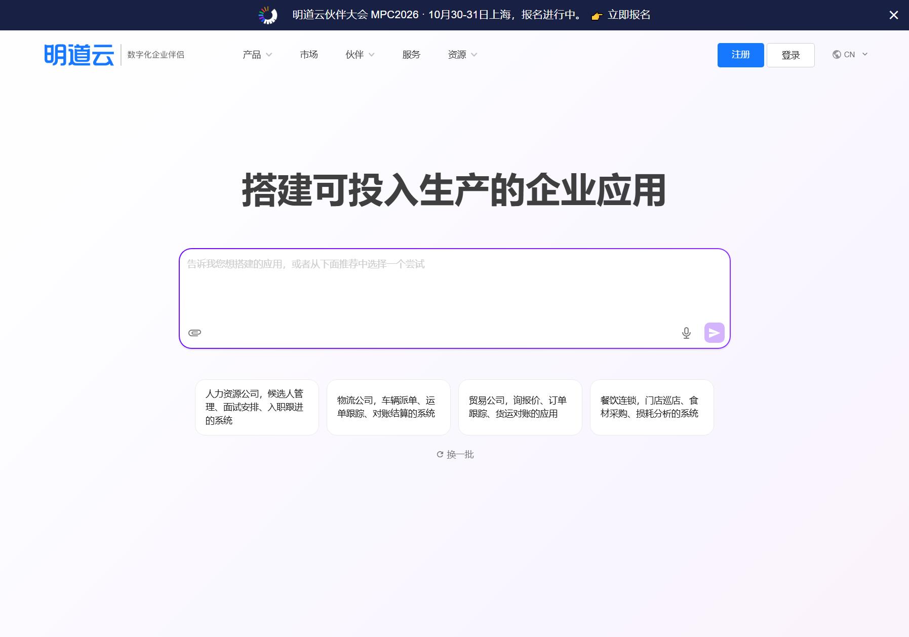This screenshot has width=909, height=637.
Task: Expand the 伙伴 dropdown menu
Action: 360,55
